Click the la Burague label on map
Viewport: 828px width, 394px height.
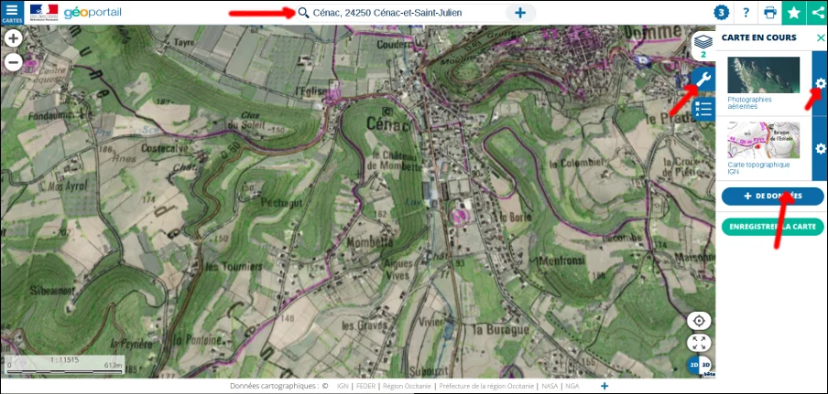click(501, 329)
